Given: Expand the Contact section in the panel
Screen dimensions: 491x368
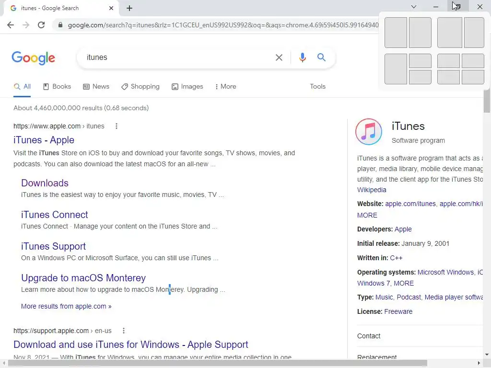Looking at the screenshot, I should pyautogui.click(x=420, y=336).
